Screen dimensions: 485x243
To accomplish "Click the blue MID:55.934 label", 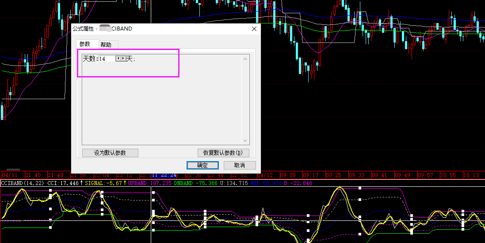I will (x=266, y=183).
